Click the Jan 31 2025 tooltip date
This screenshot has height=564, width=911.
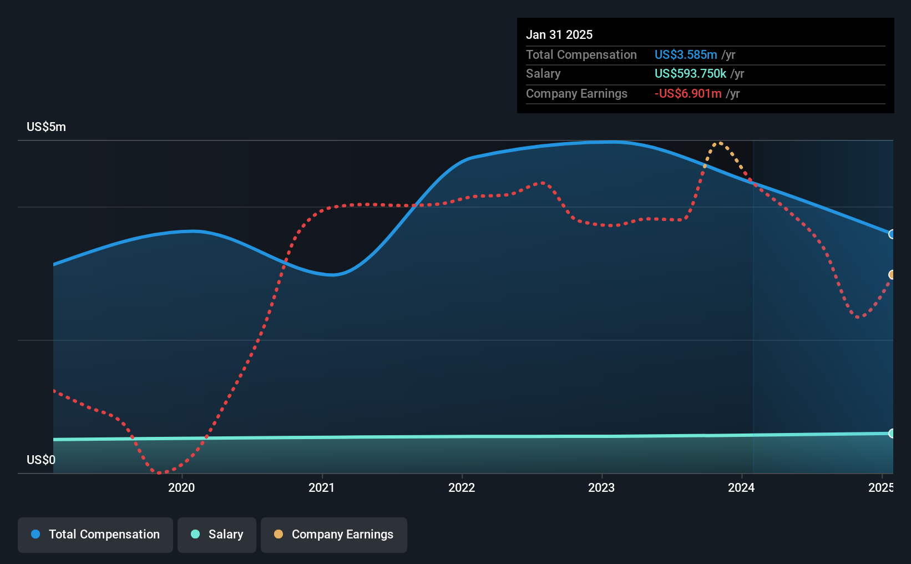click(x=559, y=35)
